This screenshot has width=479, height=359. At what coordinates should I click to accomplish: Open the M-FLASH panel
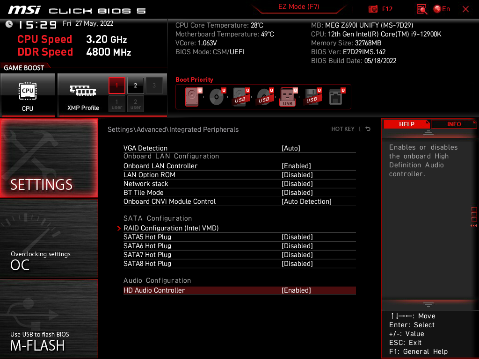pyautogui.click(x=49, y=319)
